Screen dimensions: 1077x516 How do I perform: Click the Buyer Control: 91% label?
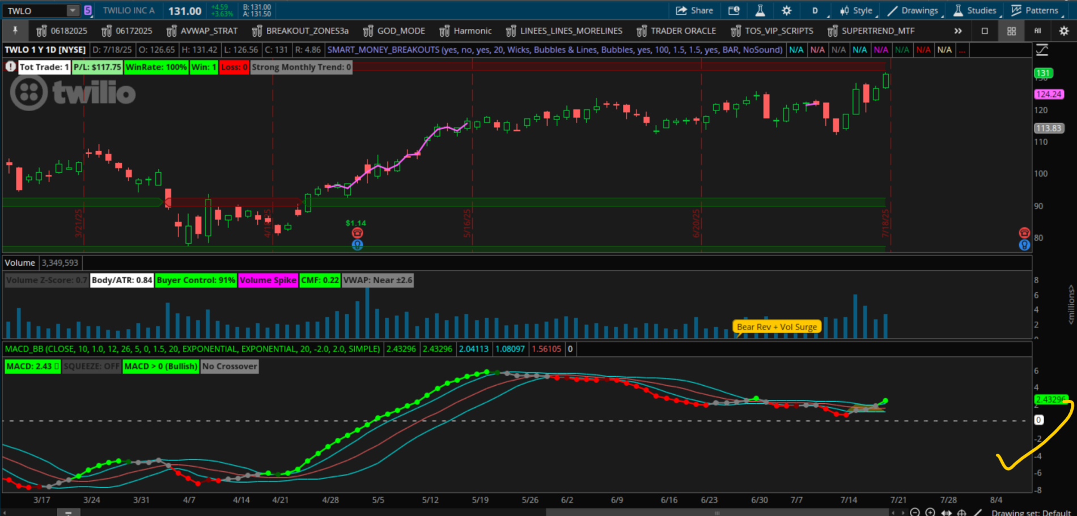click(x=196, y=280)
